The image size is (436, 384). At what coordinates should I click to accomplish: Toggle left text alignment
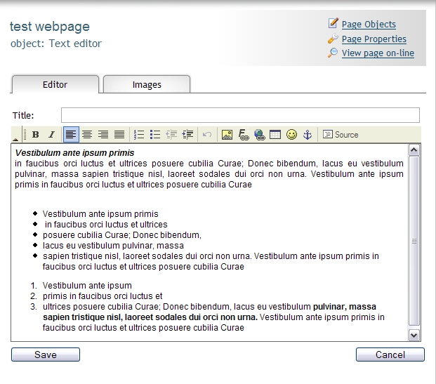click(71, 135)
